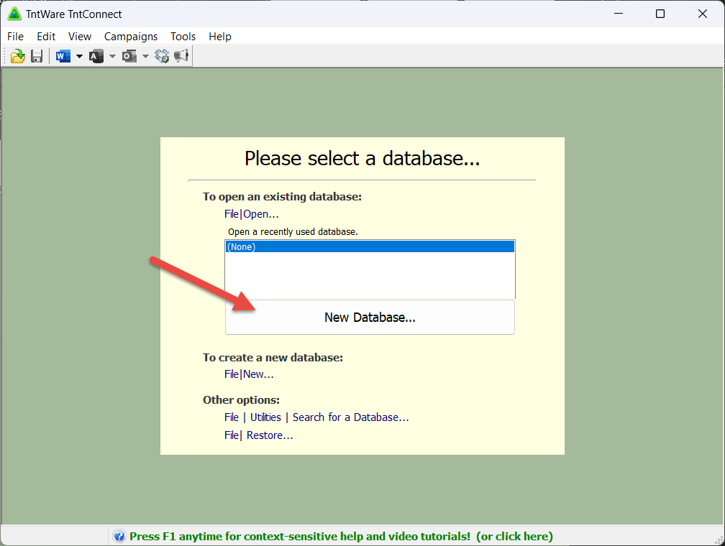This screenshot has height=546, width=725.
Task: Expand the Outlook icon dropdown arrow
Action: click(x=145, y=56)
